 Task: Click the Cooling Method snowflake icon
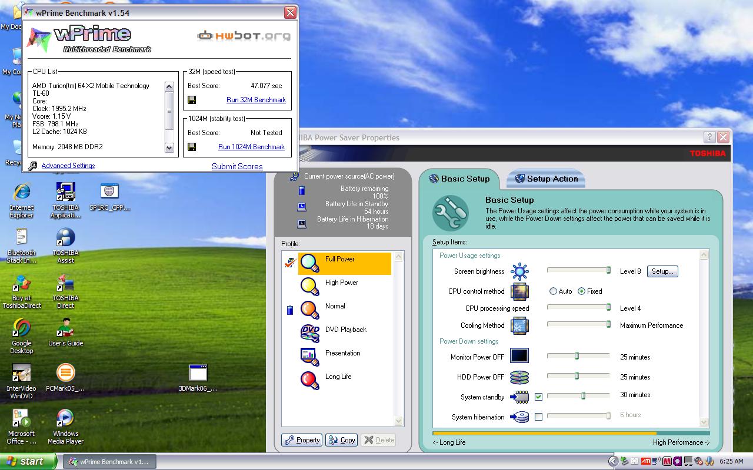tap(519, 325)
